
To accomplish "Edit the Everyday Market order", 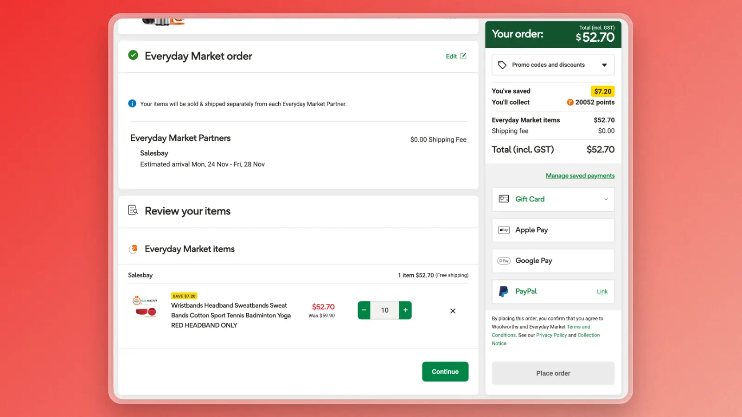I will point(456,56).
